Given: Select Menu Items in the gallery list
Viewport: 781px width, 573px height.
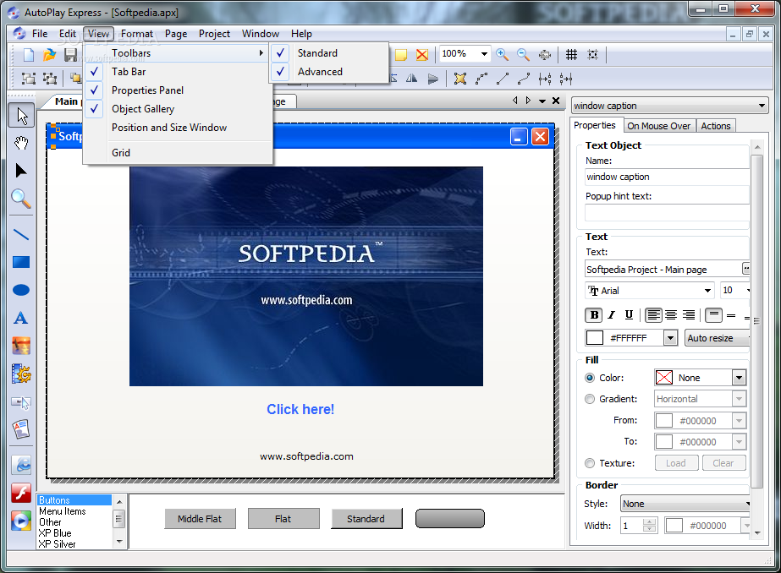Looking at the screenshot, I should 63,511.
